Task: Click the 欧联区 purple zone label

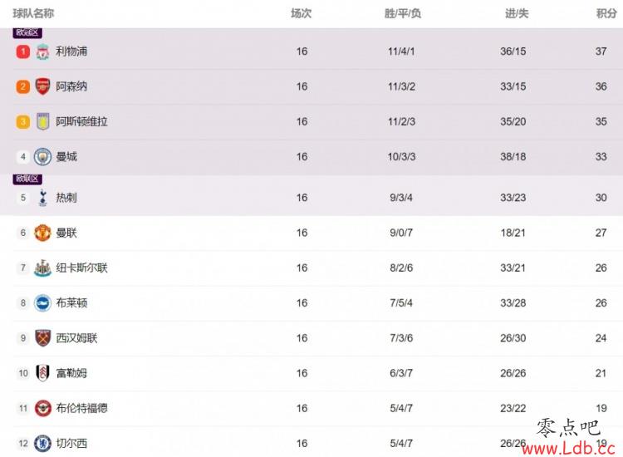Action: (27, 179)
